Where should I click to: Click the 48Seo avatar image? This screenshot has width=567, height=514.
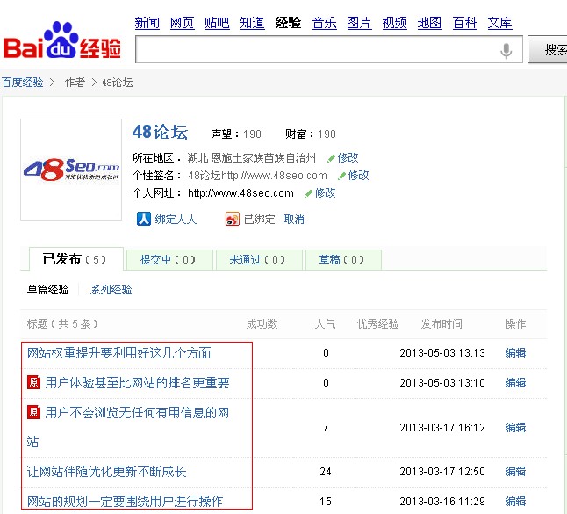tap(71, 170)
